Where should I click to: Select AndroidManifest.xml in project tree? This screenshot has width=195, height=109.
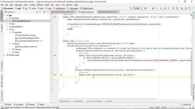pyautogui.click(x=22, y=21)
